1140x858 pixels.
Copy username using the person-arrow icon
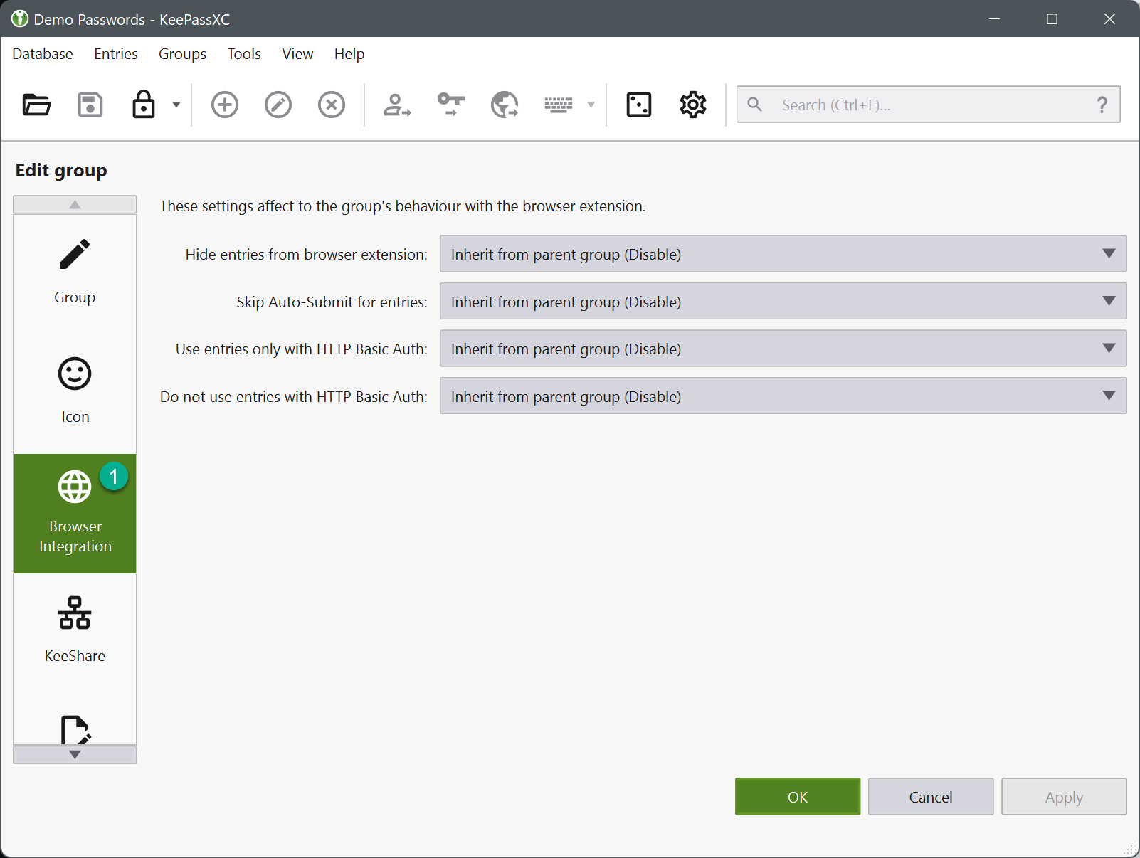click(x=397, y=105)
